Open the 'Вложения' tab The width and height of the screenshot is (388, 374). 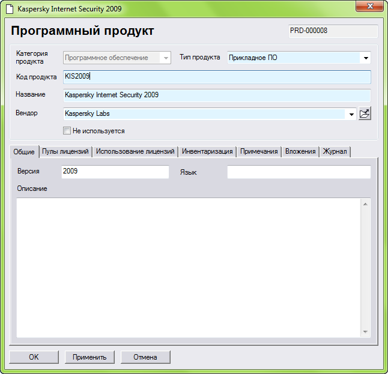point(300,151)
